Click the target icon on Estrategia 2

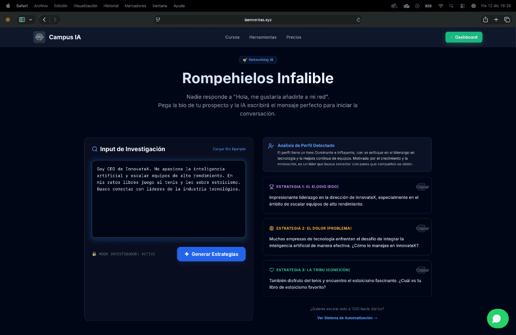click(x=272, y=228)
